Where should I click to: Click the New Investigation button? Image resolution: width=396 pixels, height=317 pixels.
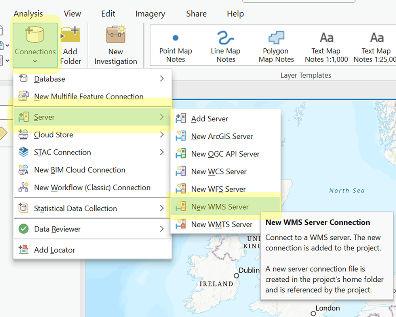(x=115, y=46)
